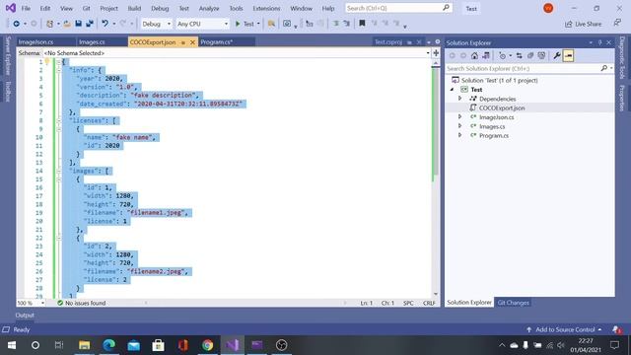Select Solution 'Test' (1 of 1 project) node
The height and width of the screenshot is (355, 631).
499,80
